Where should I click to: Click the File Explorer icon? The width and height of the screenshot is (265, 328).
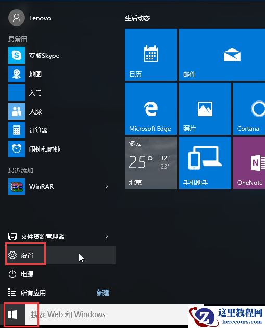coord(12,236)
